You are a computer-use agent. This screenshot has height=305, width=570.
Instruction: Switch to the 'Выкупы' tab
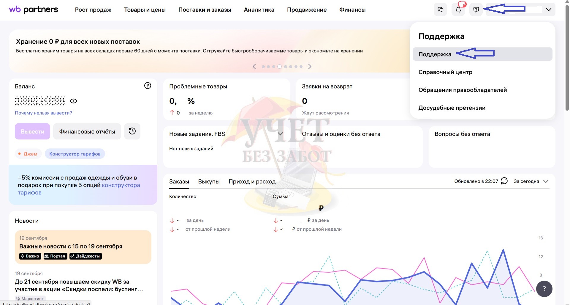(209, 182)
